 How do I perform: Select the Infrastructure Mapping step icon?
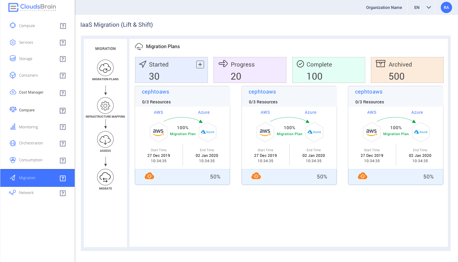coord(105,105)
